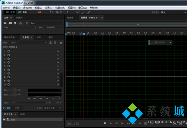This screenshot has width=187, height=128.
Task: Select the Spot Healing Brush tool
Action: click(x=88, y=12)
